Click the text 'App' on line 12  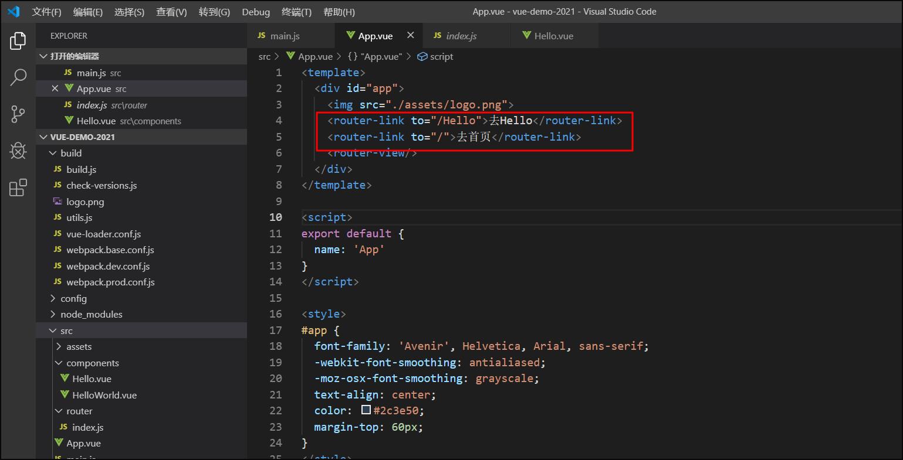click(x=369, y=250)
